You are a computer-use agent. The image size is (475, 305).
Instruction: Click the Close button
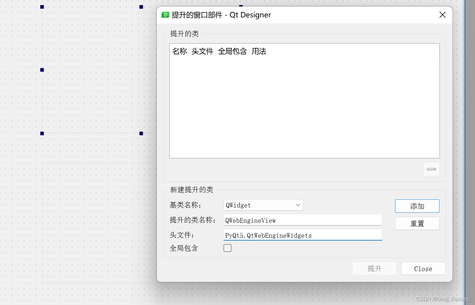coord(423,268)
